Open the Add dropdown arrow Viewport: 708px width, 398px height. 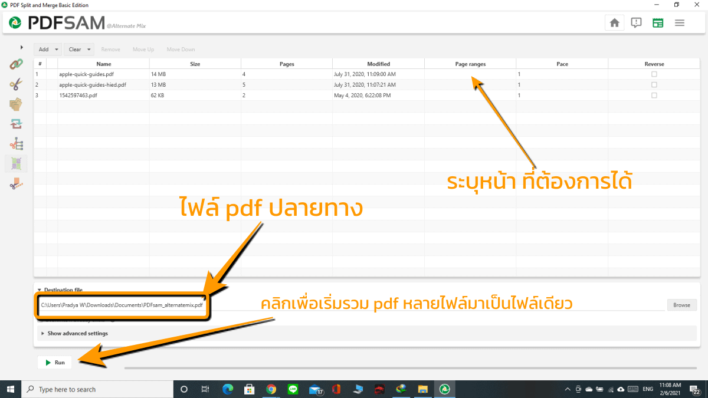57,50
